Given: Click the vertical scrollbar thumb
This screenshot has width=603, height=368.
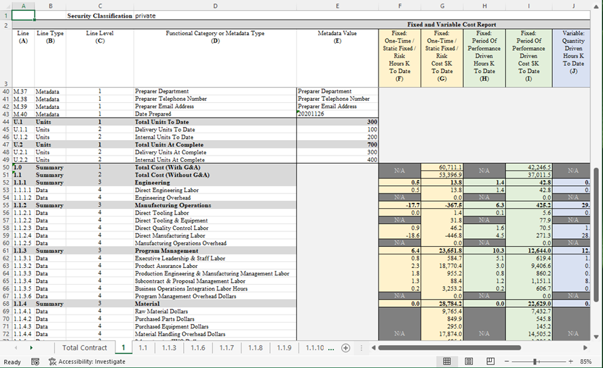Looking at the screenshot, I should click(596, 235).
